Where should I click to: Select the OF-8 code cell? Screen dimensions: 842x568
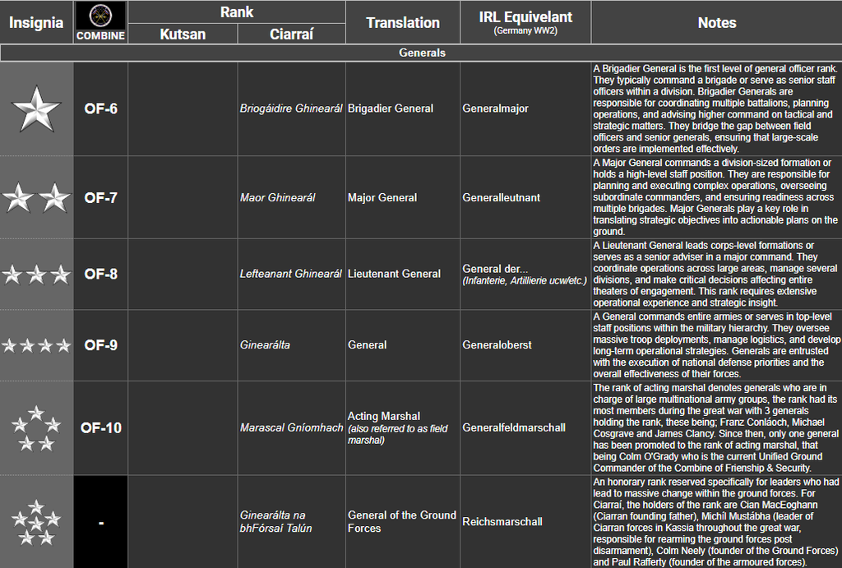101,275
